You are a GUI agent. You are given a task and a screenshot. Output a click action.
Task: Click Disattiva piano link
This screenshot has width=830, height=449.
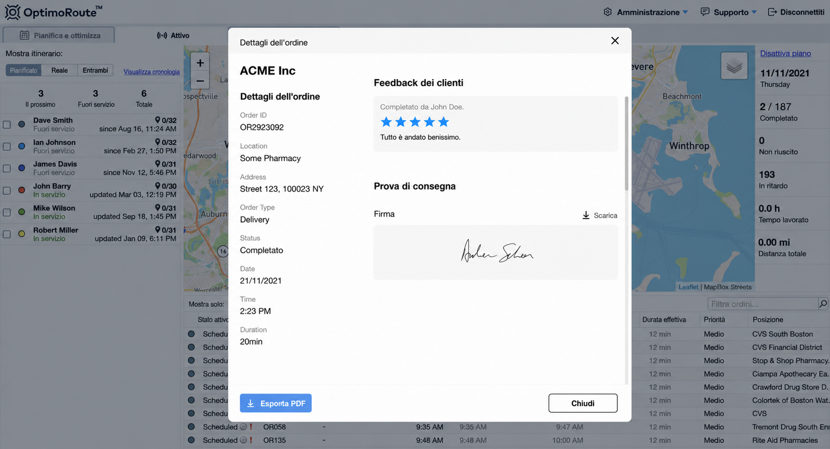[x=785, y=53]
